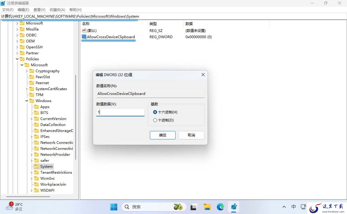The height and width of the screenshot is (214, 347).
Task: Open the 收藏夹(A) menu
Action: [57, 10]
